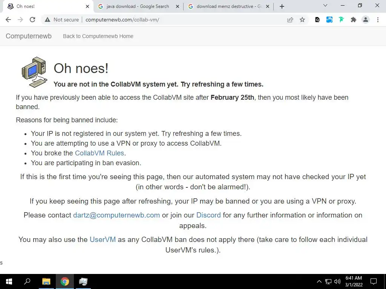Open the UserVM link
The width and height of the screenshot is (386, 289).
(x=103, y=239)
